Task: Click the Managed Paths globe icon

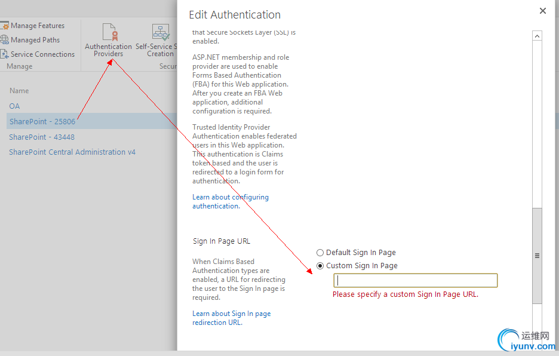Action: click(x=4, y=39)
